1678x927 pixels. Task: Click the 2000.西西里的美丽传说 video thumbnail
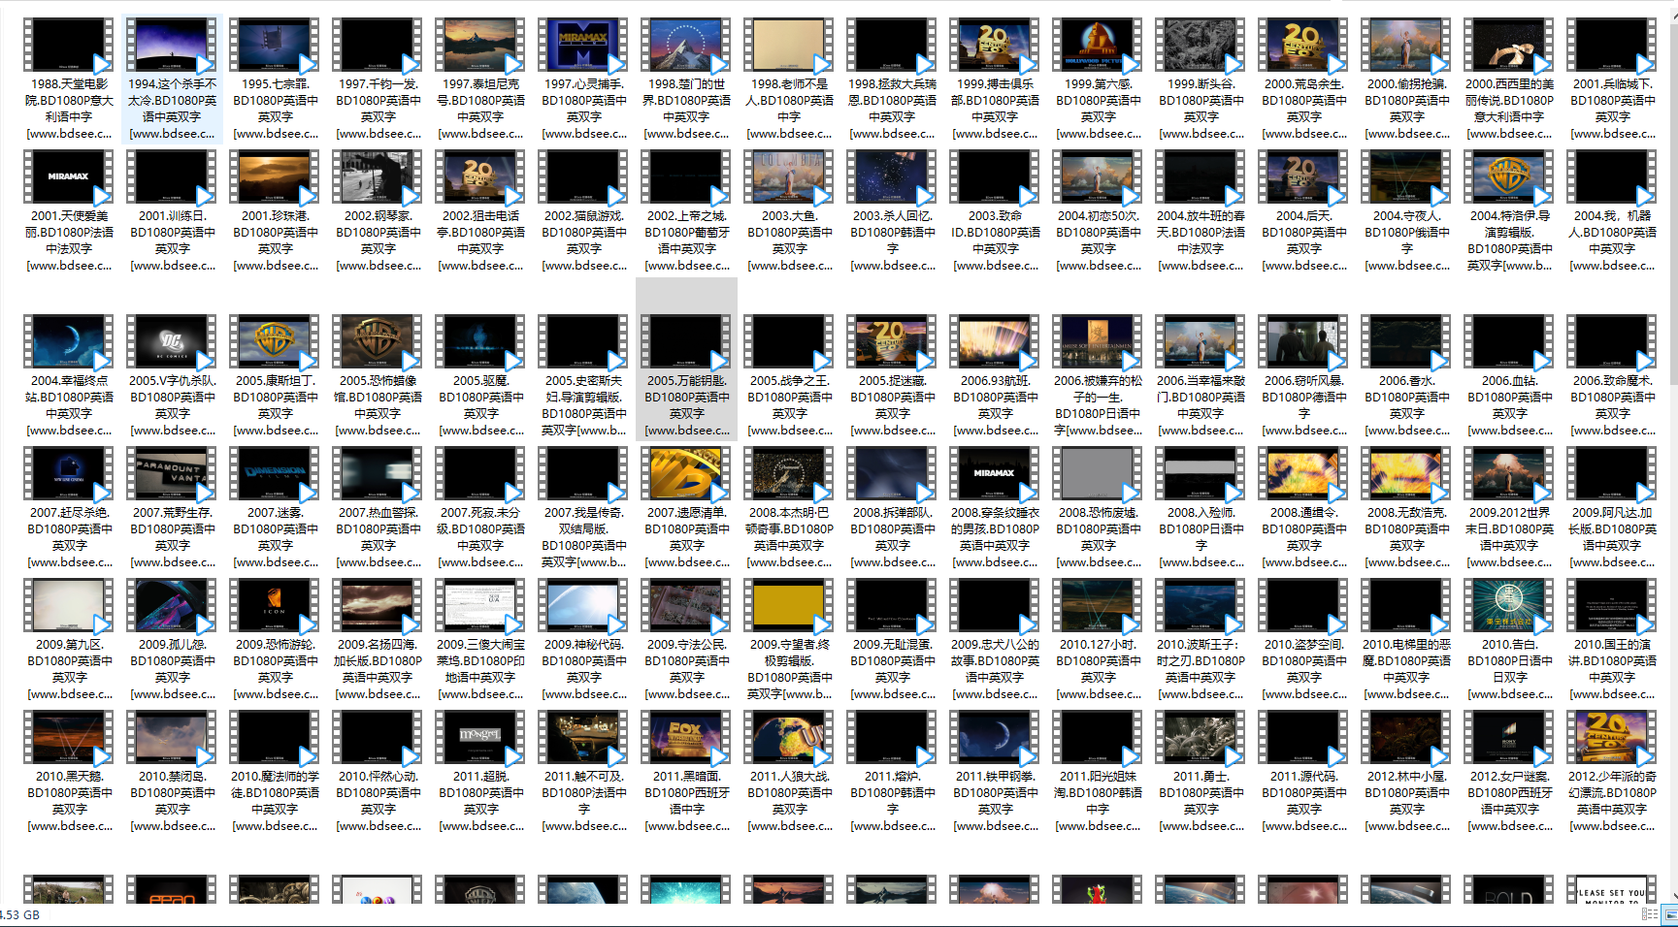tap(1509, 45)
